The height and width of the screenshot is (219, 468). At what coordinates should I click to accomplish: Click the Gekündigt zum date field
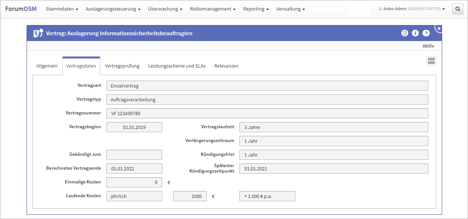[134, 155]
